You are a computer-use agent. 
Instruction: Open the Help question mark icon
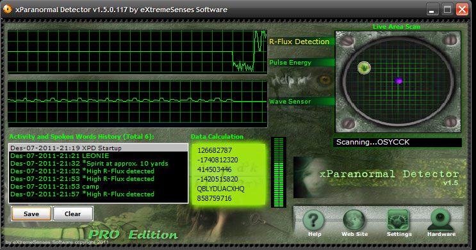[x=314, y=221]
